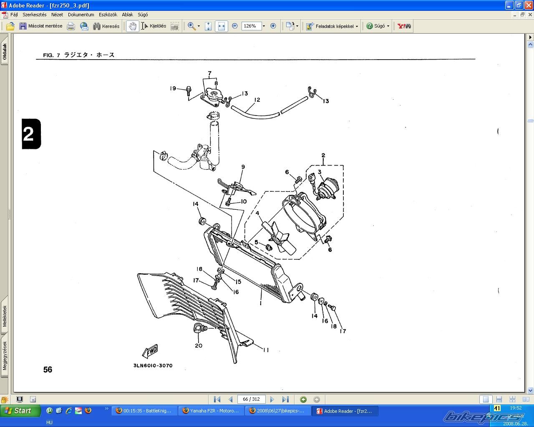
Task: Open the rotate view dropdown arrow
Action: 297,26
